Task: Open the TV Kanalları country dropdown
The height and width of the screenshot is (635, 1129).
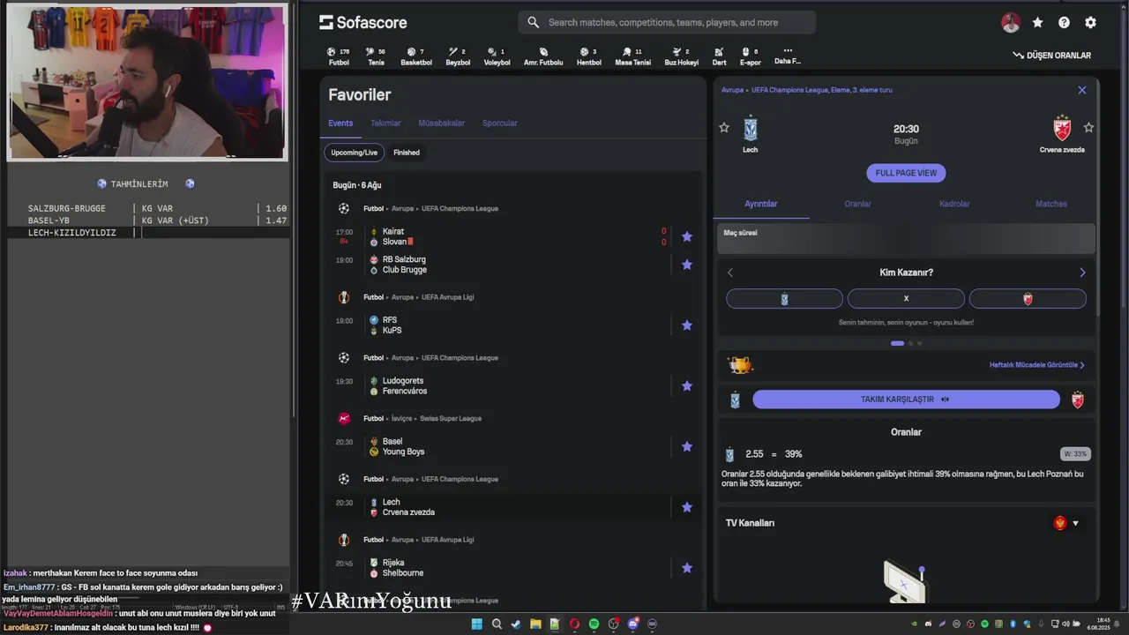Action: tap(1067, 523)
